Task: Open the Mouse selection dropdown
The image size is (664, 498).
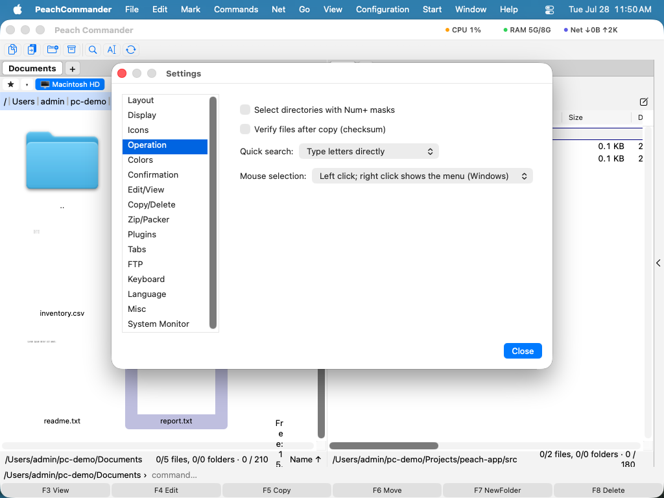Action: [x=422, y=176]
